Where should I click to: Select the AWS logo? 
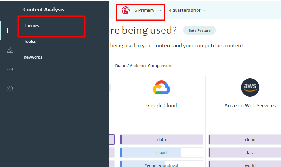pyautogui.click(x=250, y=88)
